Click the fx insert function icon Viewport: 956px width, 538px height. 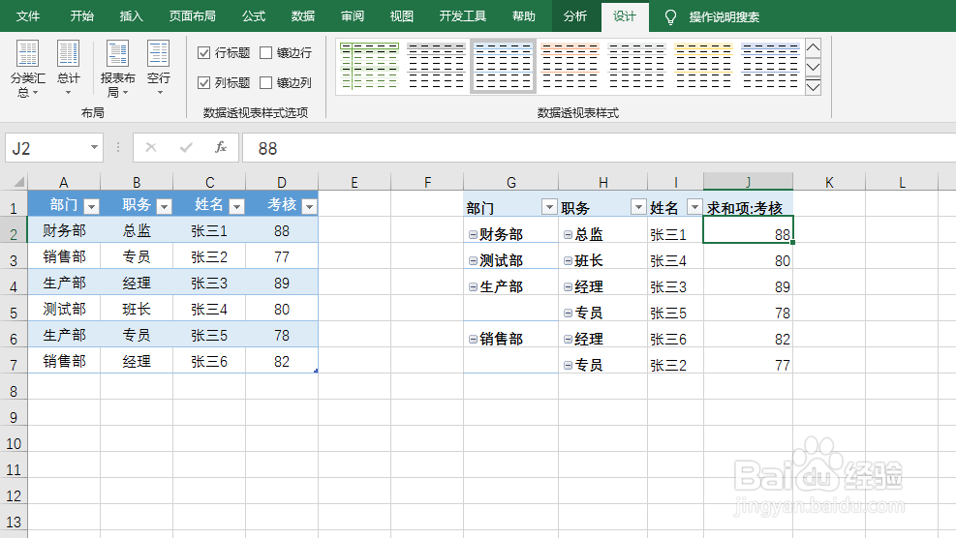(221, 147)
